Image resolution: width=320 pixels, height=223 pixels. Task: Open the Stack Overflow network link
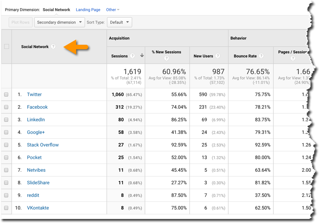(x=43, y=145)
